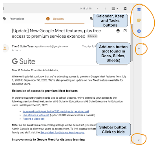This screenshot has width=157, height=146.
Task: Print the email with the printer icon
Action: [118, 31]
